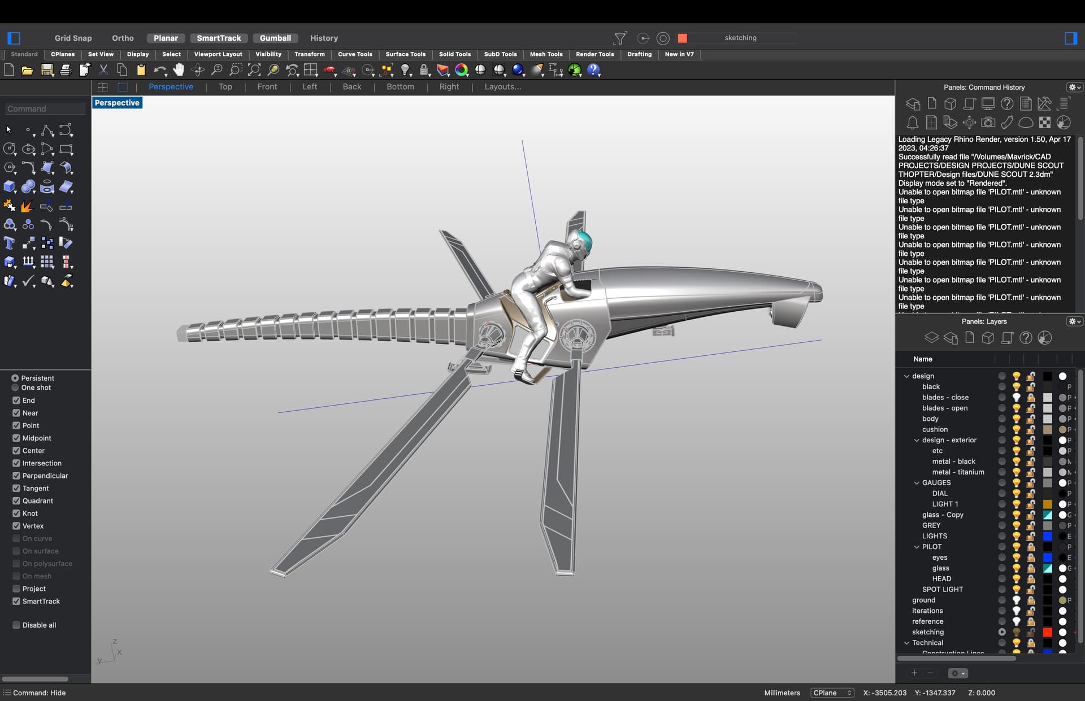Collapse the PILOT layer group
The image size is (1085, 701).
point(917,547)
